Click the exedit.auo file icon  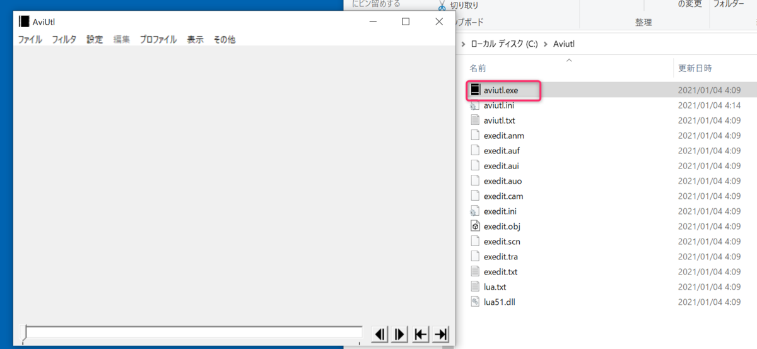(476, 181)
